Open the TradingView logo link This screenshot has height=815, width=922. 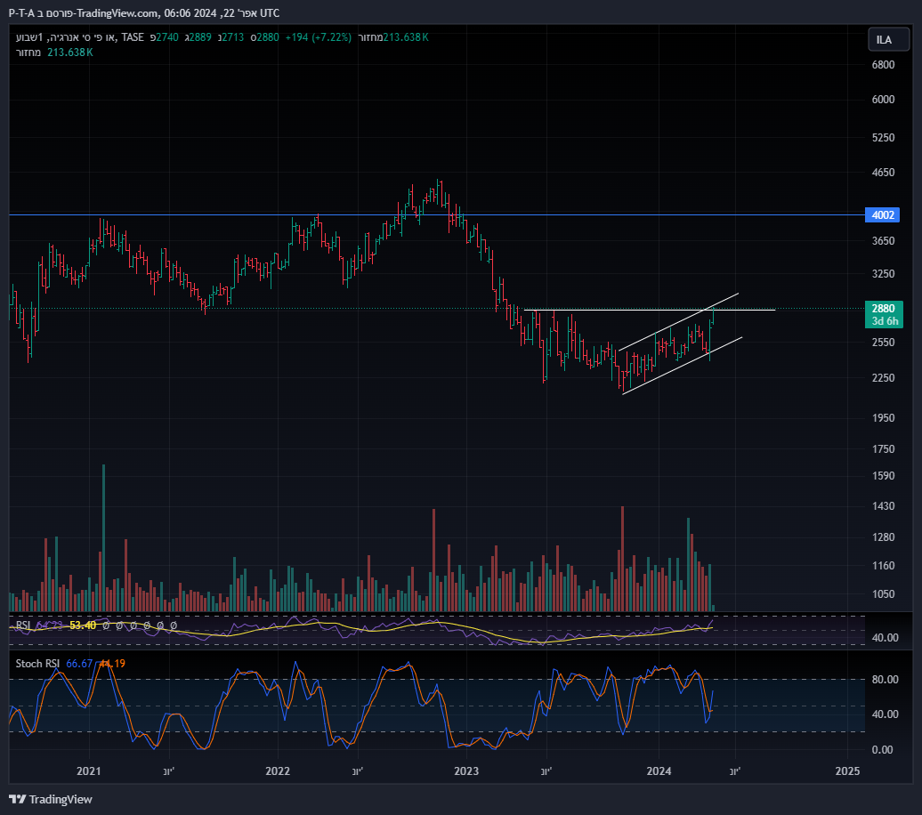tap(51, 799)
